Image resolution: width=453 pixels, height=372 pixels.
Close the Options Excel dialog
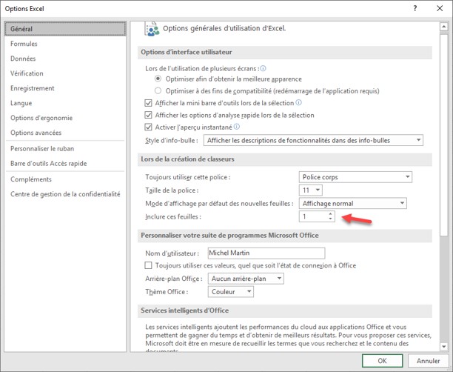coord(440,8)
